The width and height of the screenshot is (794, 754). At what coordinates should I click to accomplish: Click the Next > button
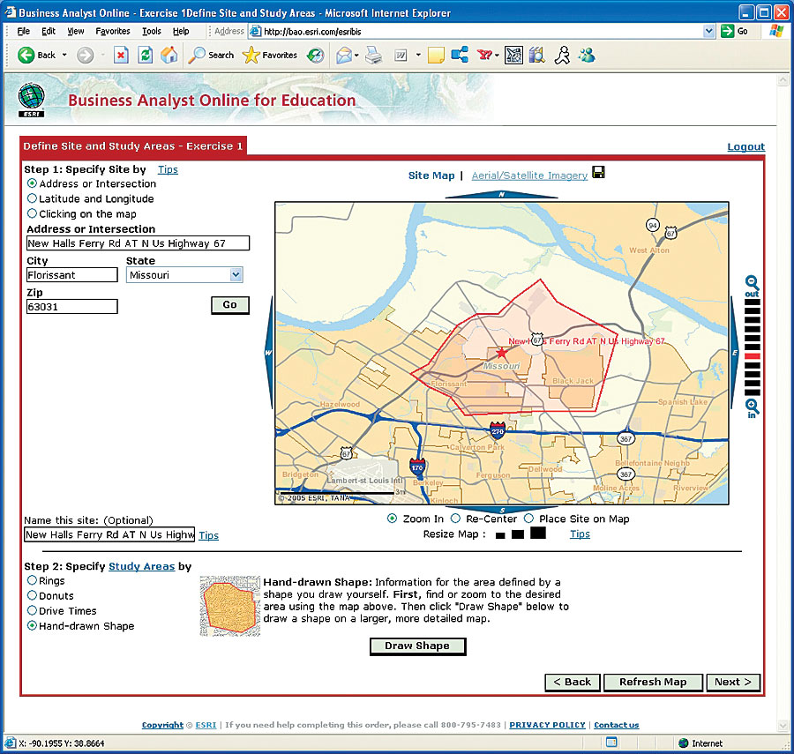click(x=733, y=683)
